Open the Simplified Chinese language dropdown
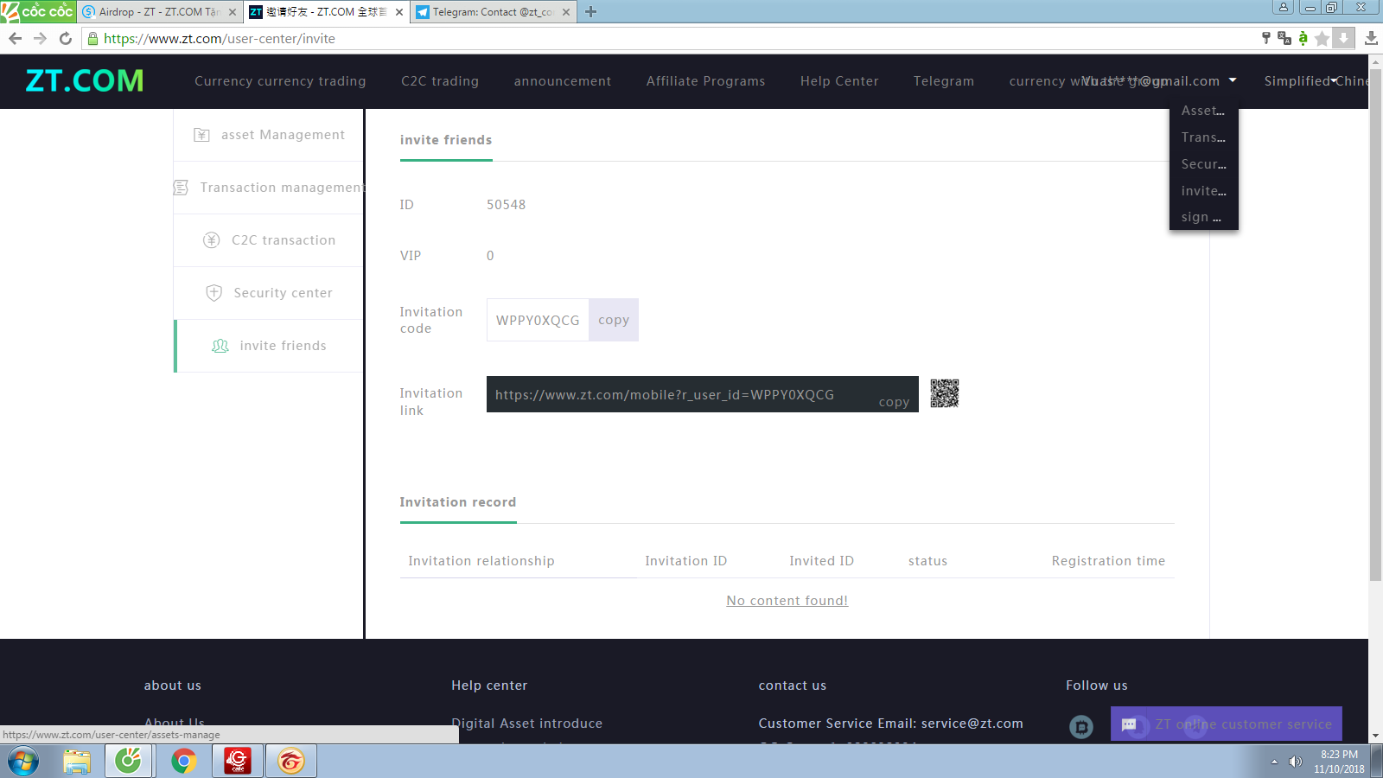1383x778 pixels. point(1316,80)
